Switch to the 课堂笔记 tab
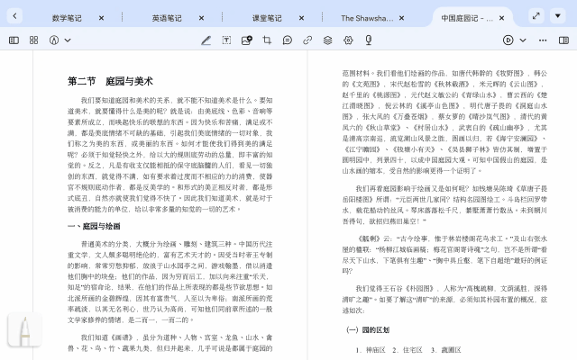Image resolution: width=577 pixels, height=360 pixels. [267, 18]
